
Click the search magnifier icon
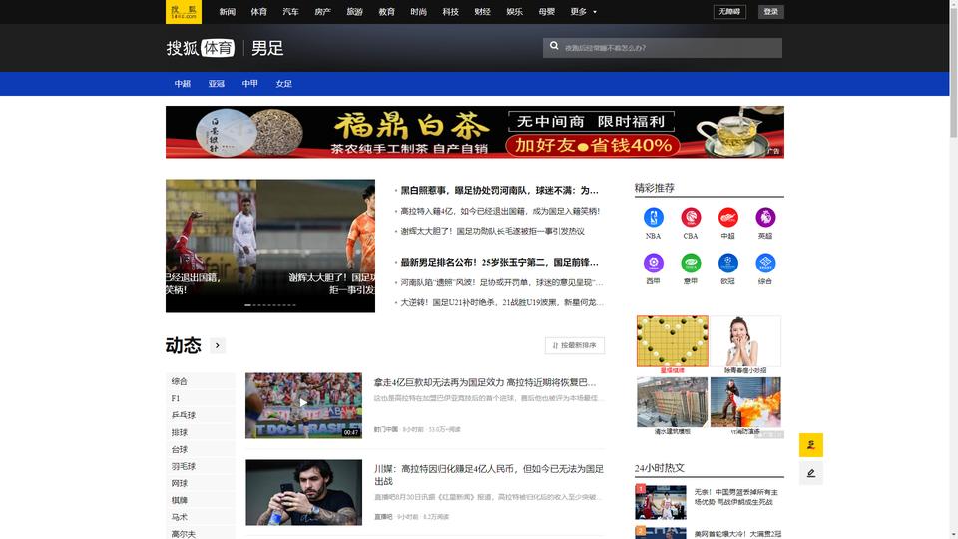[x=554, y=46]
